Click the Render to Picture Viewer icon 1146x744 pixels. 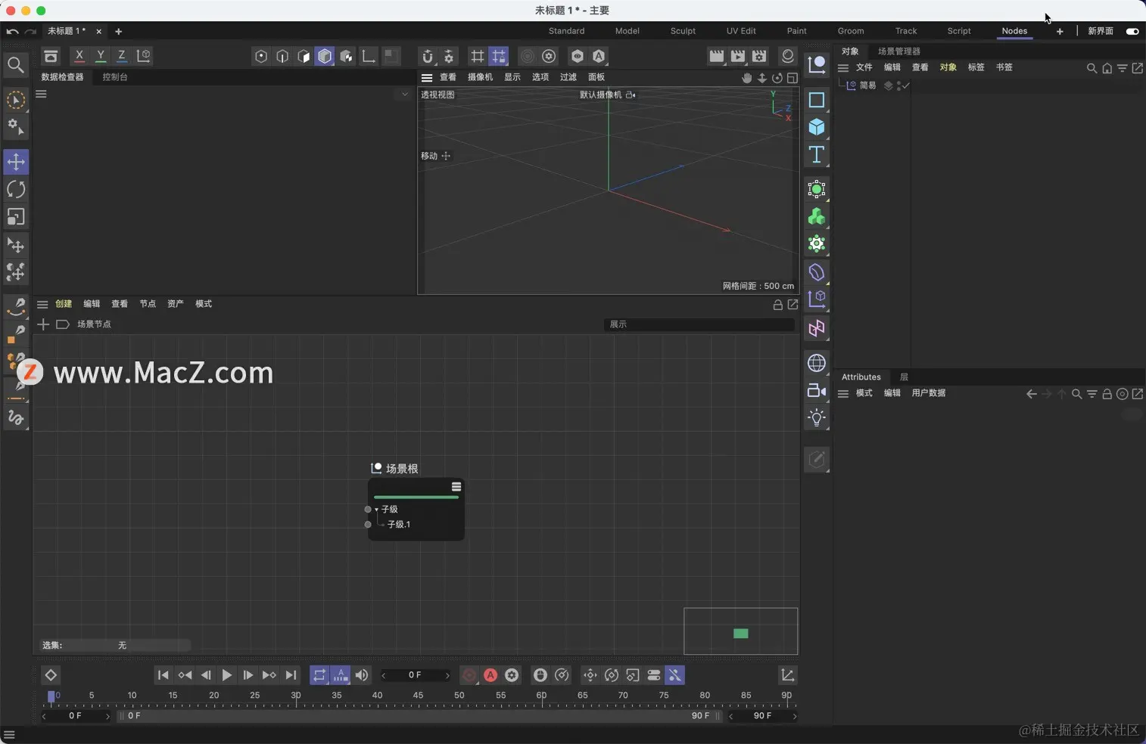(x=738, y=56)
